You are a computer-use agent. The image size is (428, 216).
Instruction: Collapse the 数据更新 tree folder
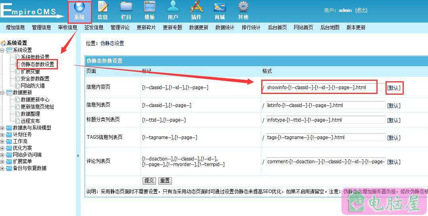(x=2, y=93)
